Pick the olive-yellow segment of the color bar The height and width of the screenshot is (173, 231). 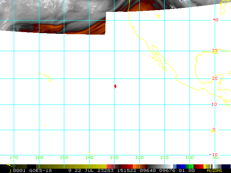[x=71, y=167]
